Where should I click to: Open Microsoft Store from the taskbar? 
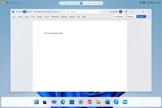72,102
